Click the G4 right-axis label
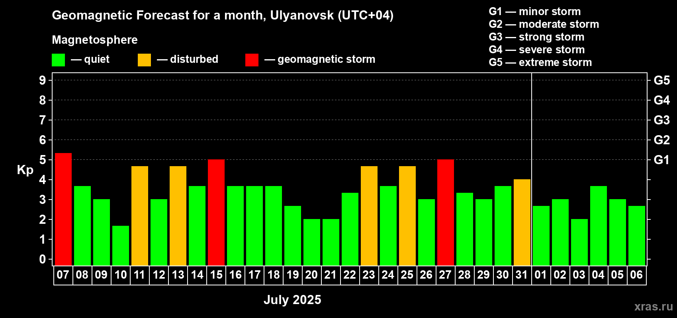This screenshot has width=677, height=318. pyautogui.click(x=662, y=100)
